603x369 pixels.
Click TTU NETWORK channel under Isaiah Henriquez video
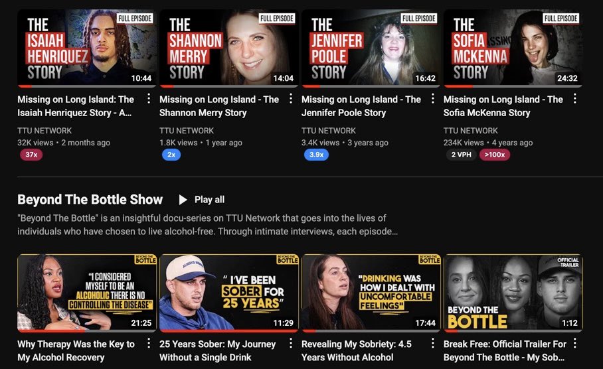point(44,131)
